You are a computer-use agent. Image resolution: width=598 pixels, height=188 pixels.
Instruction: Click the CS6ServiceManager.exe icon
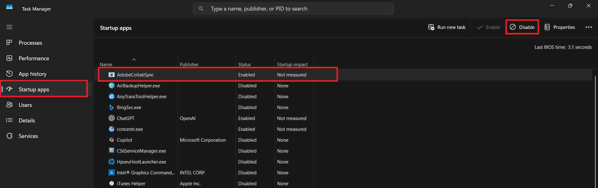111,150
